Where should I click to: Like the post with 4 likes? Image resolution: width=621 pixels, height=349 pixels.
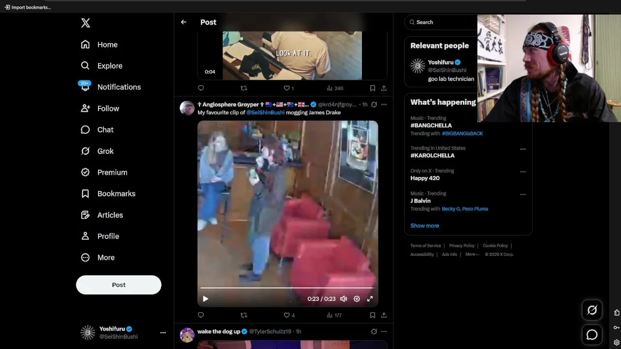pos(289,315)
